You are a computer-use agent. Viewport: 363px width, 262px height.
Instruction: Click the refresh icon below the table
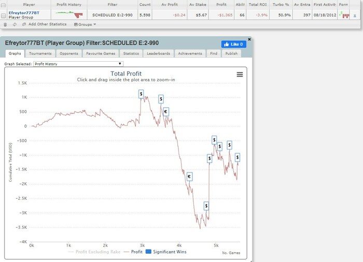[x=15, y=24]
